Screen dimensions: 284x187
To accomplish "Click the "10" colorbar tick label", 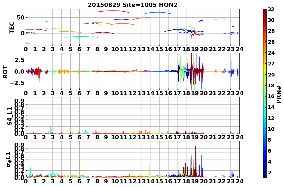I will click(x=271, y=129).
